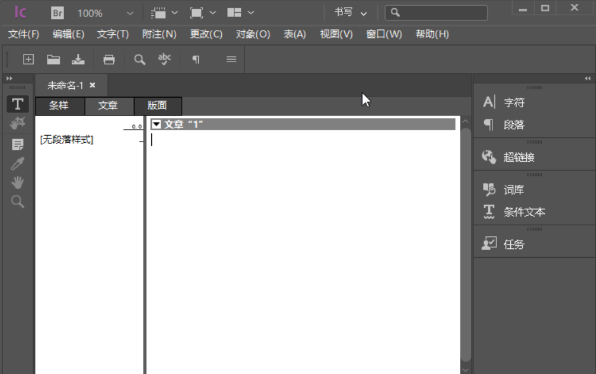Viewport: 596px width, 374px height.
Task: Run spell check via the abc toolbar icon
Action: (166, 58)
